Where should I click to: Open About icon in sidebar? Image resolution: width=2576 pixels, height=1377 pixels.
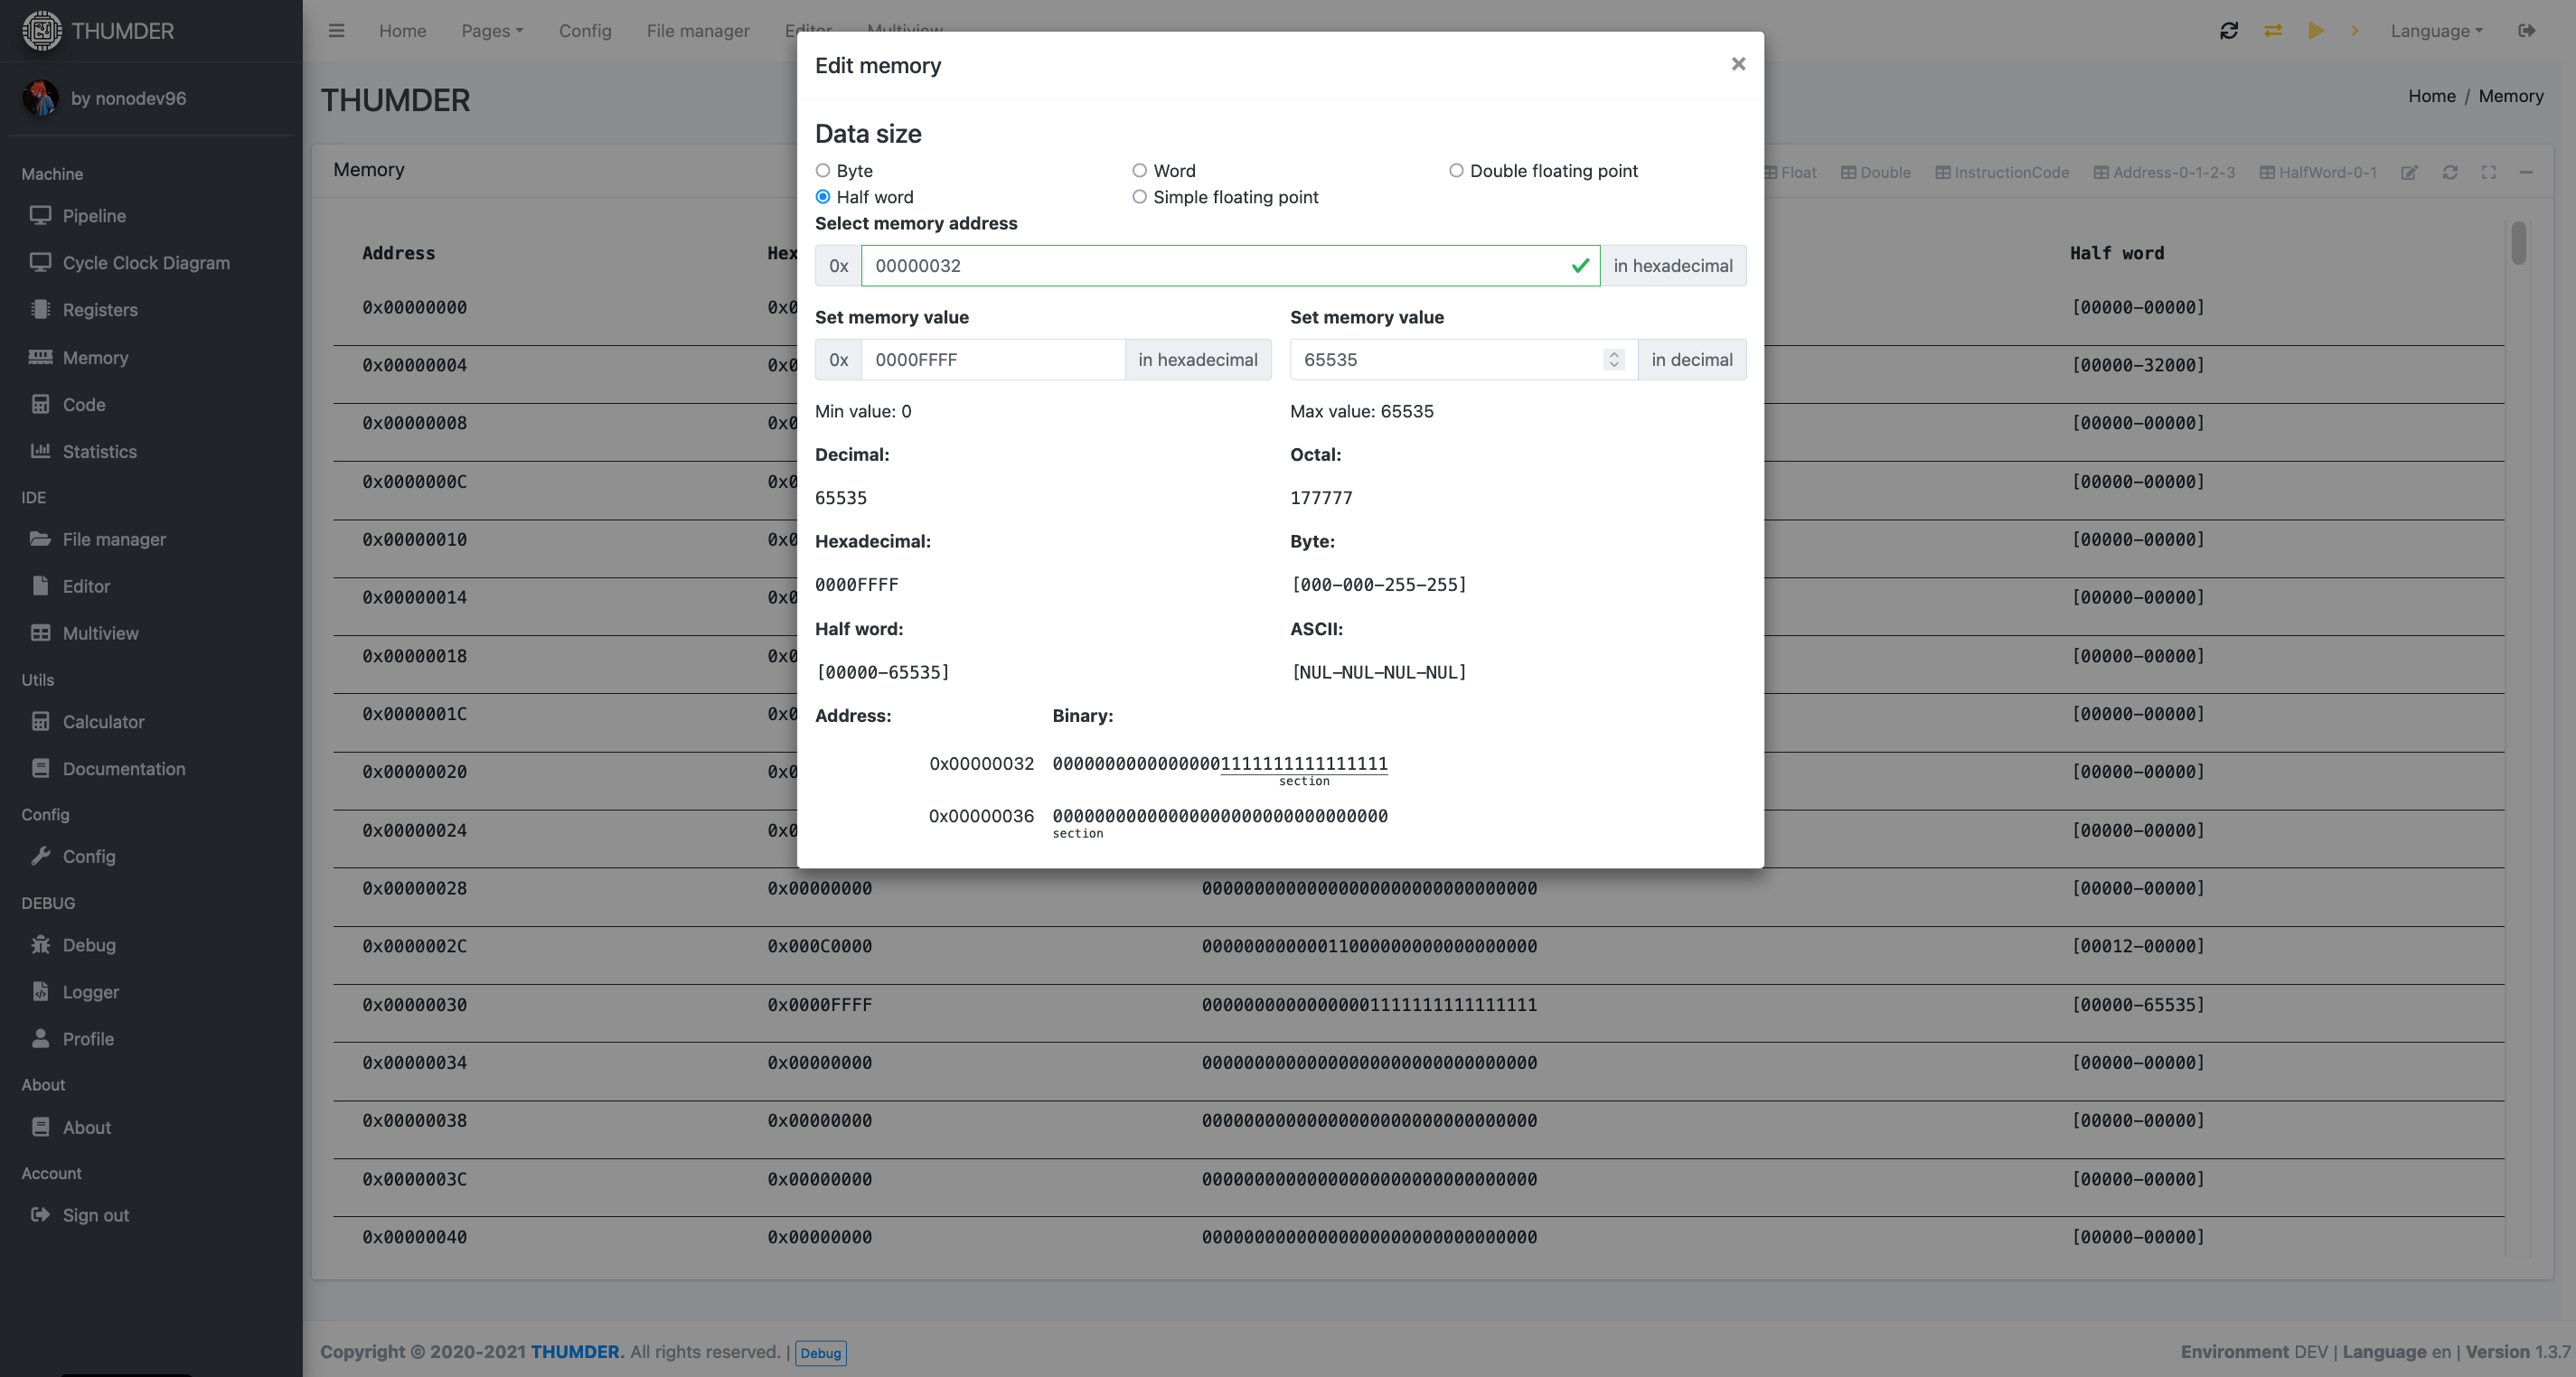[x=40, y=1127]
